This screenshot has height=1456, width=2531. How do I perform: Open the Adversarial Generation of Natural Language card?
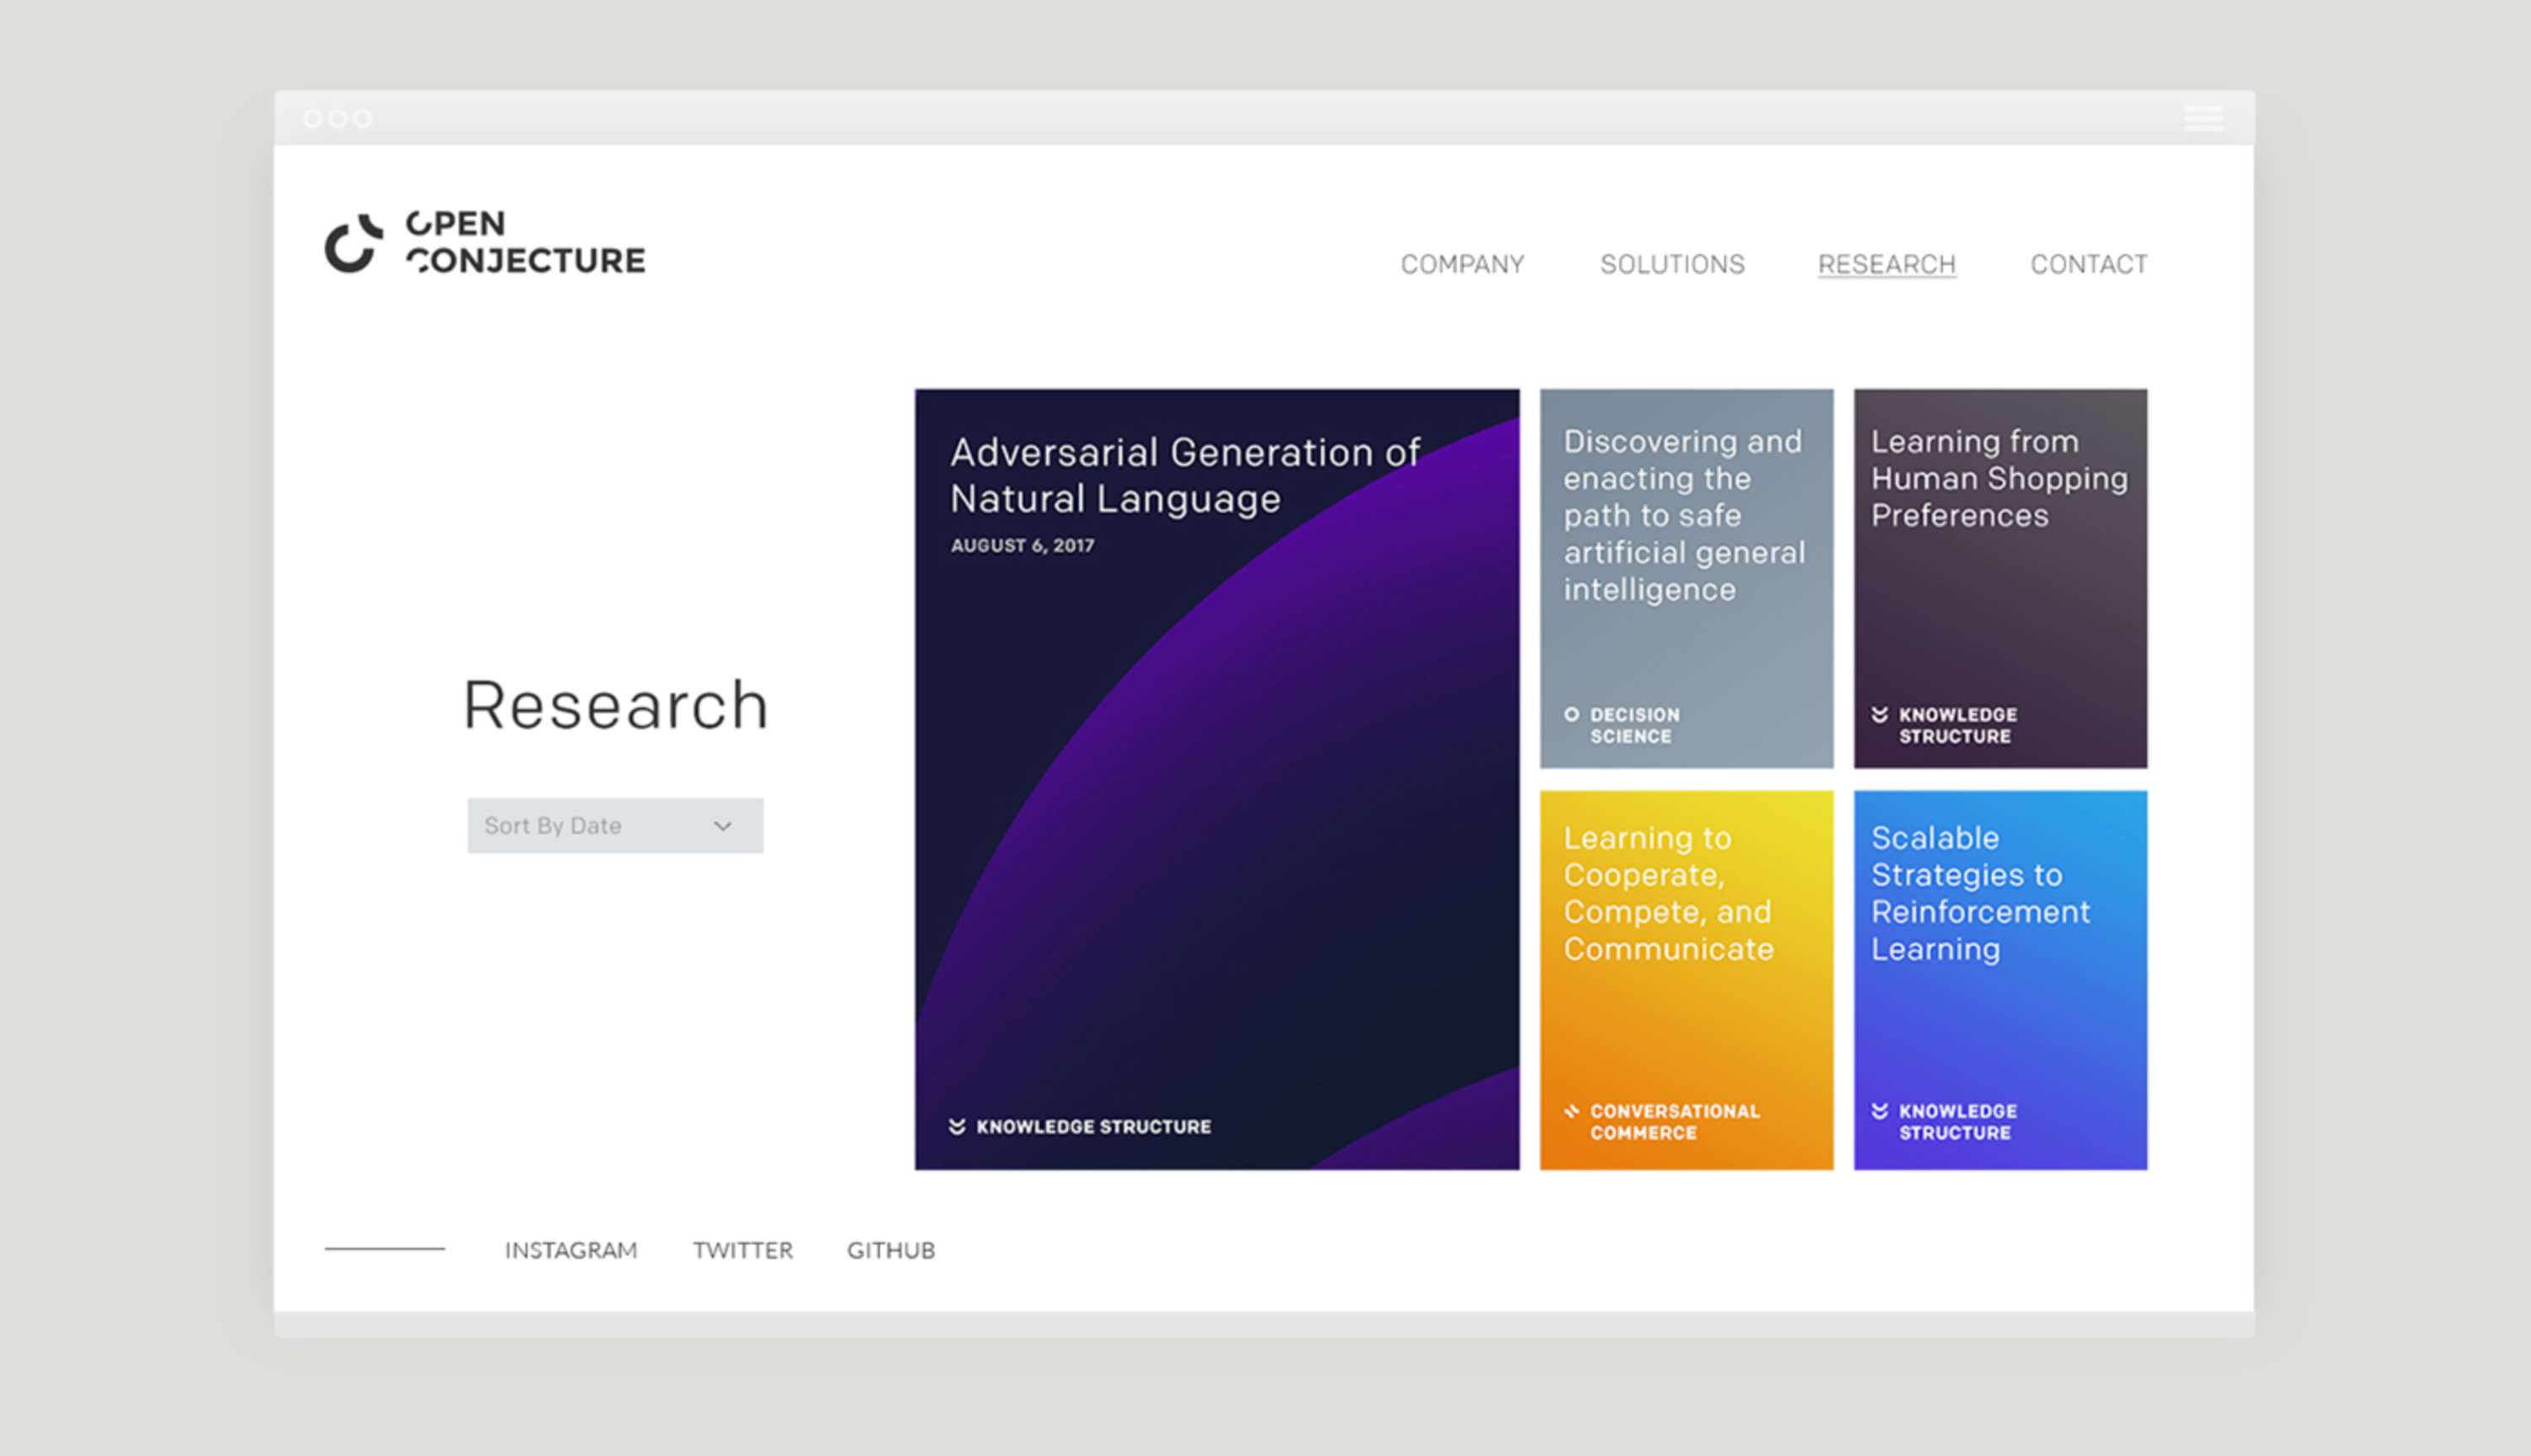(x=1217, y=779)
